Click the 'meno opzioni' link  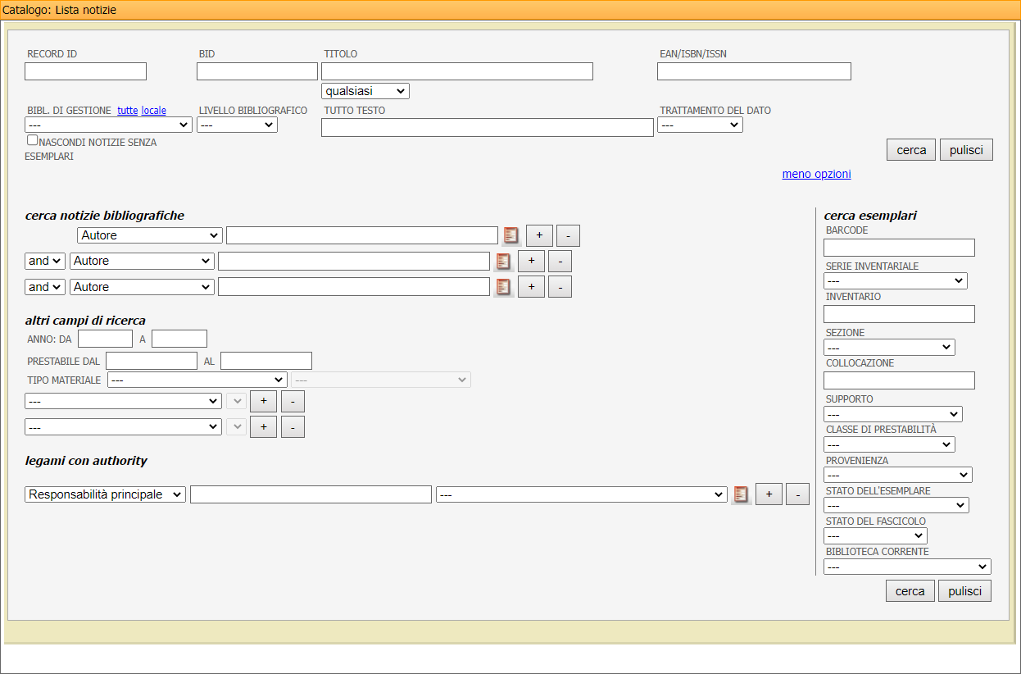(816, 174)
